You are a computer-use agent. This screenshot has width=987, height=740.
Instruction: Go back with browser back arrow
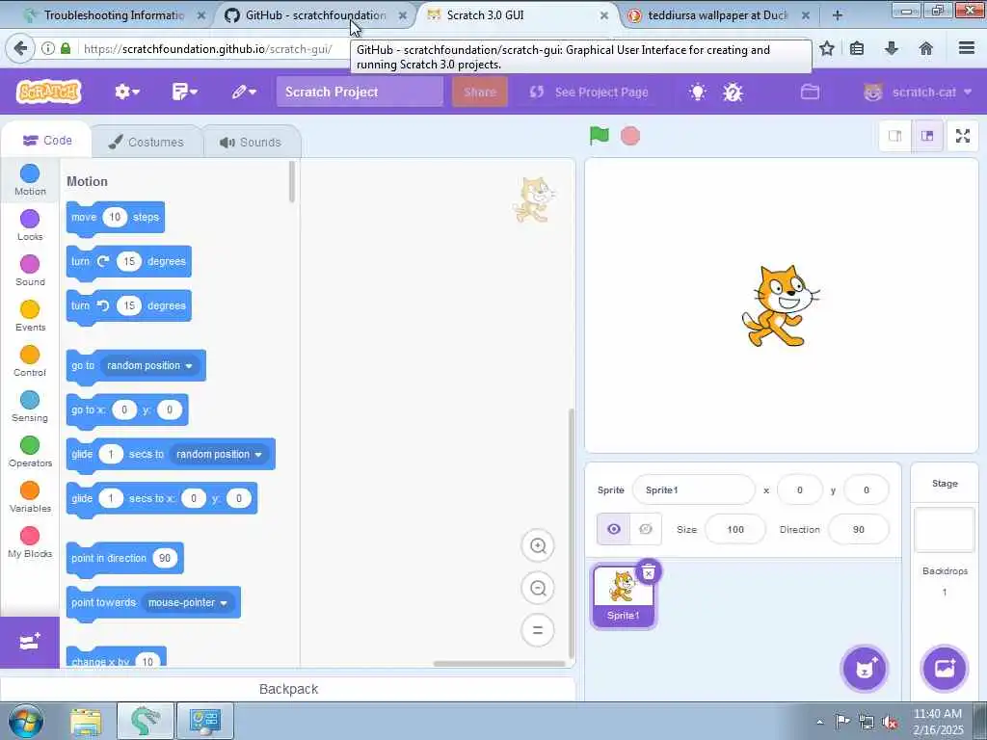[20, 48]
